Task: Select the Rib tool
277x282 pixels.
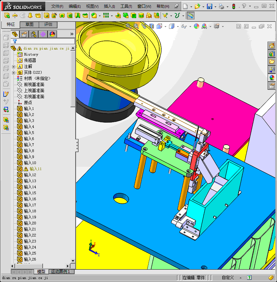Action: [118, 16]
